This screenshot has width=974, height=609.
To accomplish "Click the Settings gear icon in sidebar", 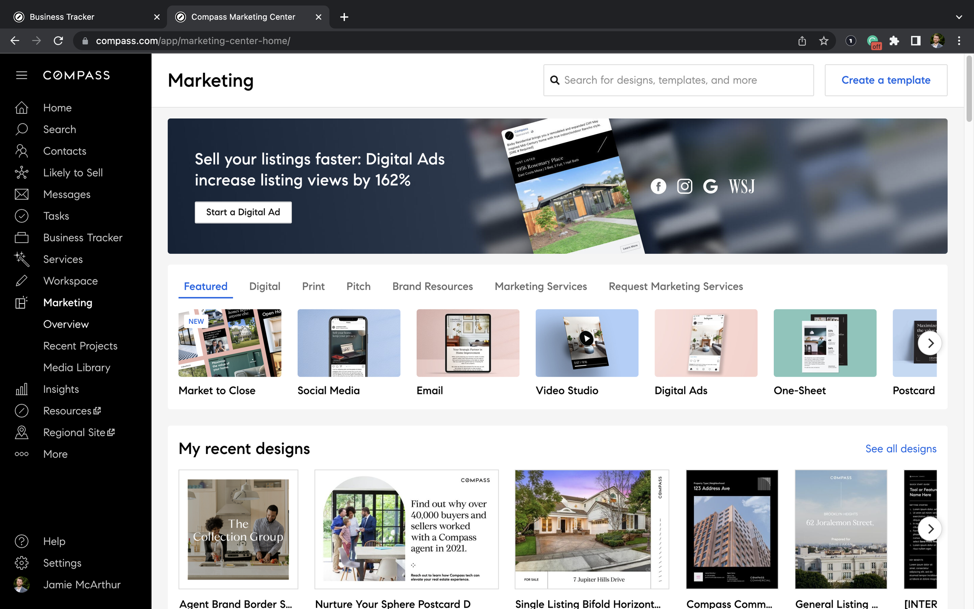I will pyautogui.click(x=21, y=563).
